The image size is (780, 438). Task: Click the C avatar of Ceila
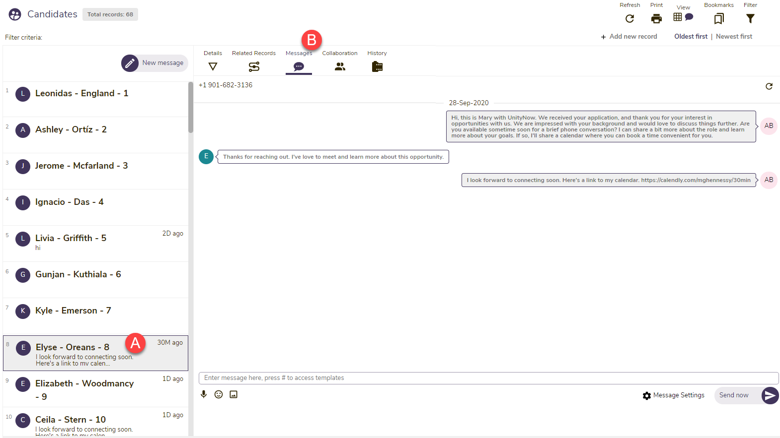click(23, 420)
